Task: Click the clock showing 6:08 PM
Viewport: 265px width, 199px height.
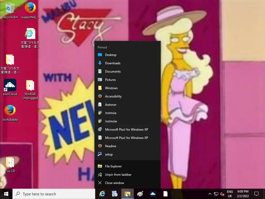Action: pos(243,194)
